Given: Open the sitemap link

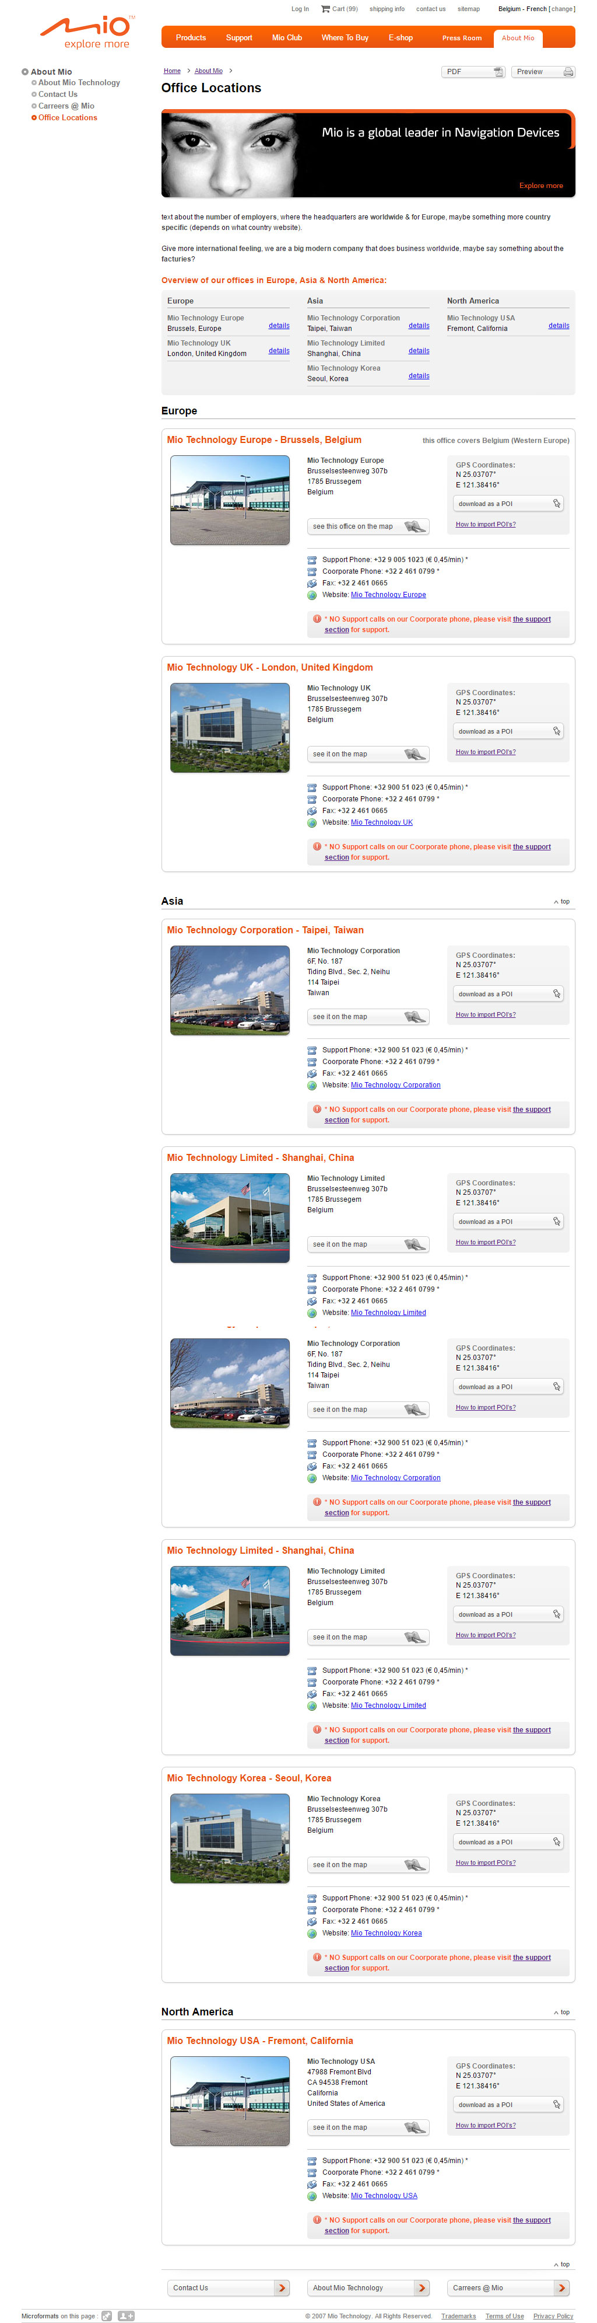Looking at the screenshot, I should tap(468, 9).
